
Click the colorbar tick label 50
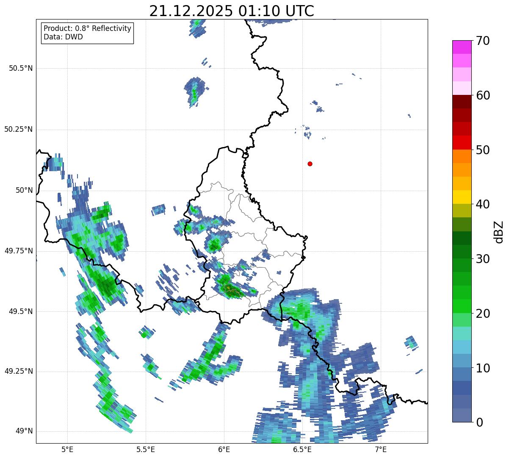click(483, 150)
